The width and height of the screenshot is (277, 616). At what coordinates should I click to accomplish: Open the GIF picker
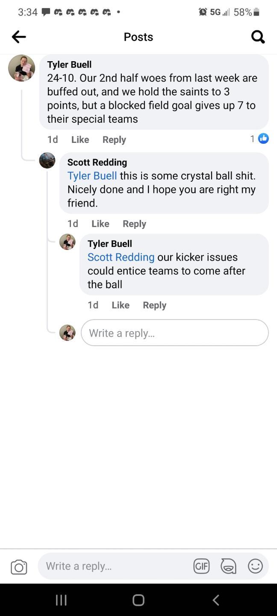click(x=201, y=566)
